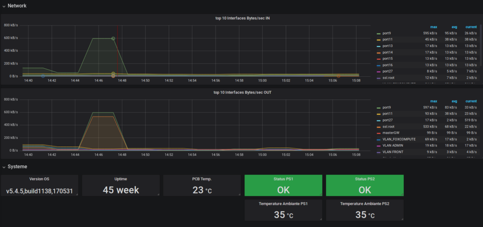Click the IN legend vertical scrollbar
The image size is (483, 227).
pyautogui.click(x=481, y=45)
